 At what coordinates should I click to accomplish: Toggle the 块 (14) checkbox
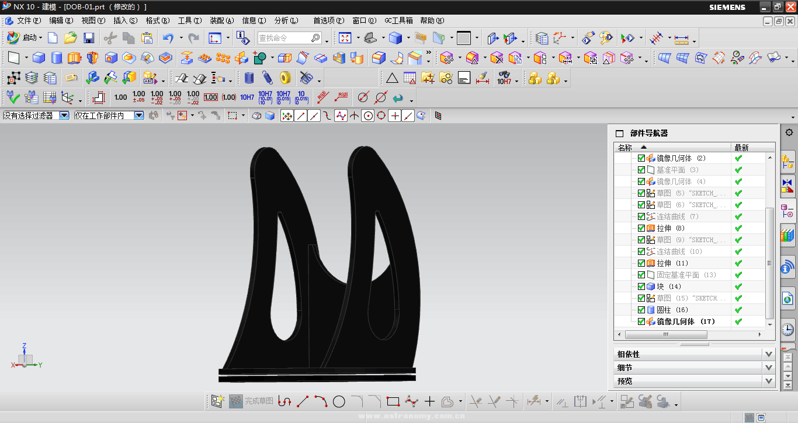pos(641,286)
